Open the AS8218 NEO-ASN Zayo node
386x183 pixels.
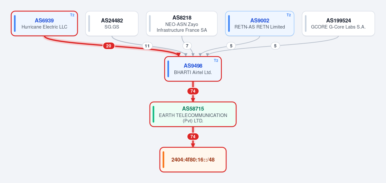[x=182, y=24]
